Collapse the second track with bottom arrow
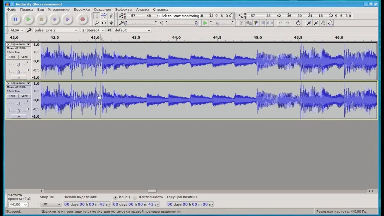This screenshot has width=384, height=216. 19,116
